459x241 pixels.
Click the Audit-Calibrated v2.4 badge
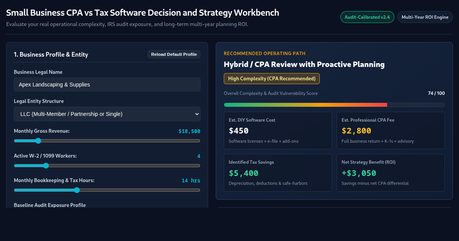pos(367,17)
